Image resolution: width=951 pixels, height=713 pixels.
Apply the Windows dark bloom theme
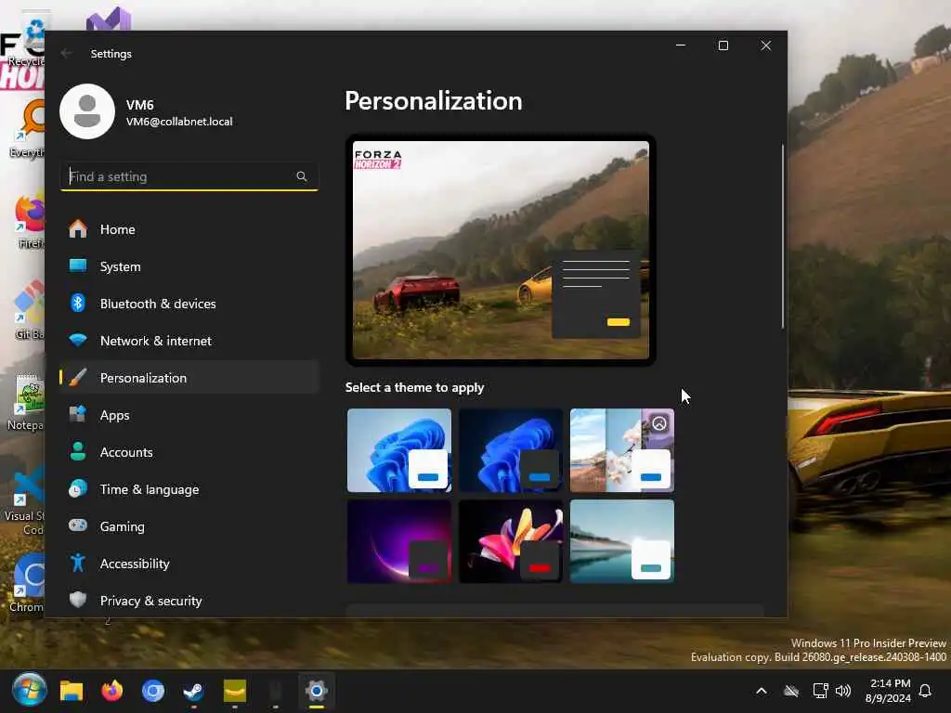click(x=511, y=450)
